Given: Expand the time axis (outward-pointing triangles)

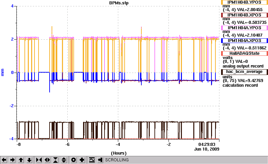Looking at the screenshot, I should 47,160.
